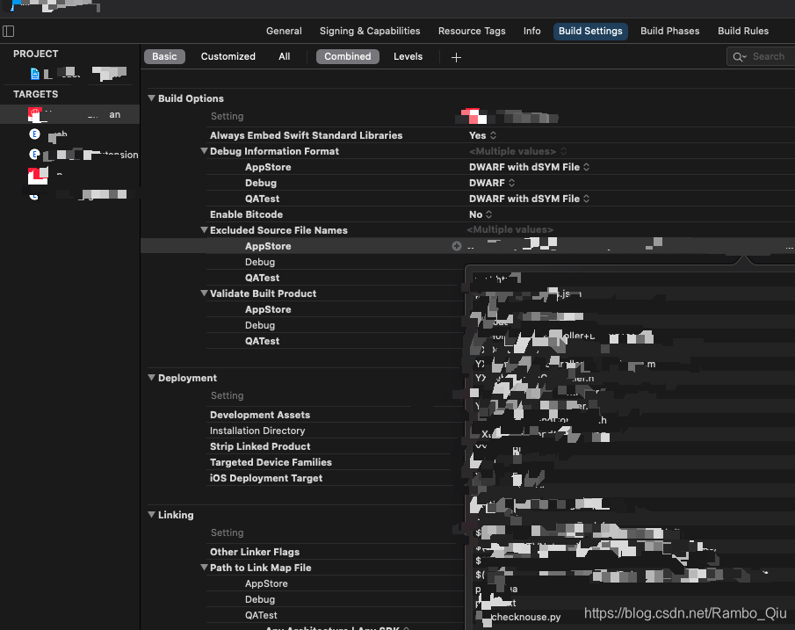Select Debug row under Excluded Source File Names
Image resolution: width=795 pixels, height=630 pixels.
260,262
